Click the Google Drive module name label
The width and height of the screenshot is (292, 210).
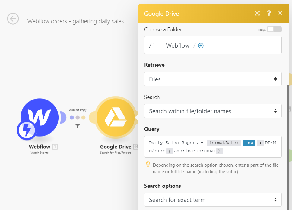116,147
